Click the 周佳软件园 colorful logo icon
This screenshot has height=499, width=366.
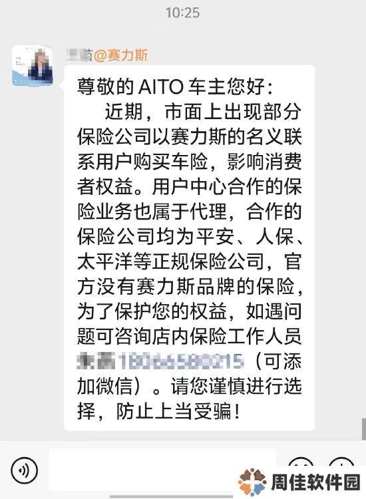click(252, 482)
